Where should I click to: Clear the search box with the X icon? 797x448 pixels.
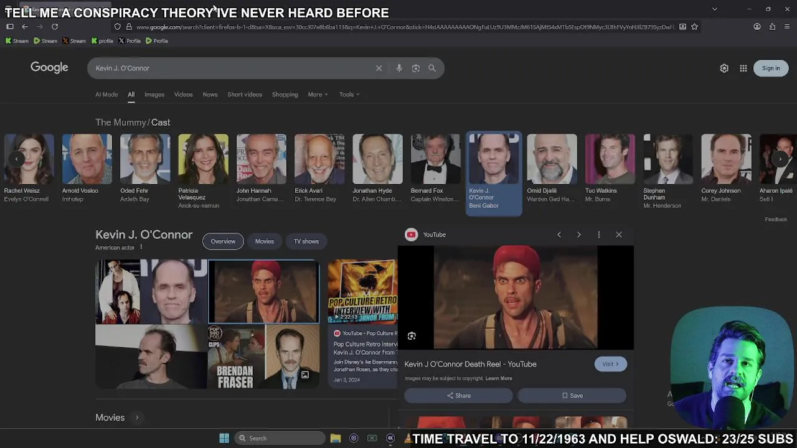click(x=379, y=68)
